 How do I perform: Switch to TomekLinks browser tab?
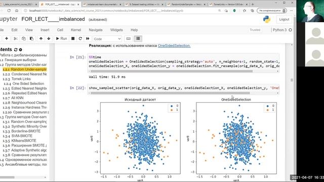228,4
